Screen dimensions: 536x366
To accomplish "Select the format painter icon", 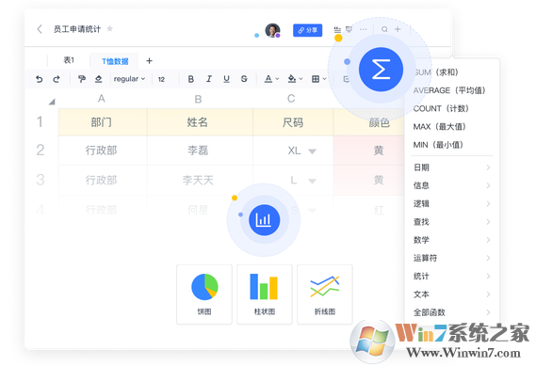I will tap(81, 79).
